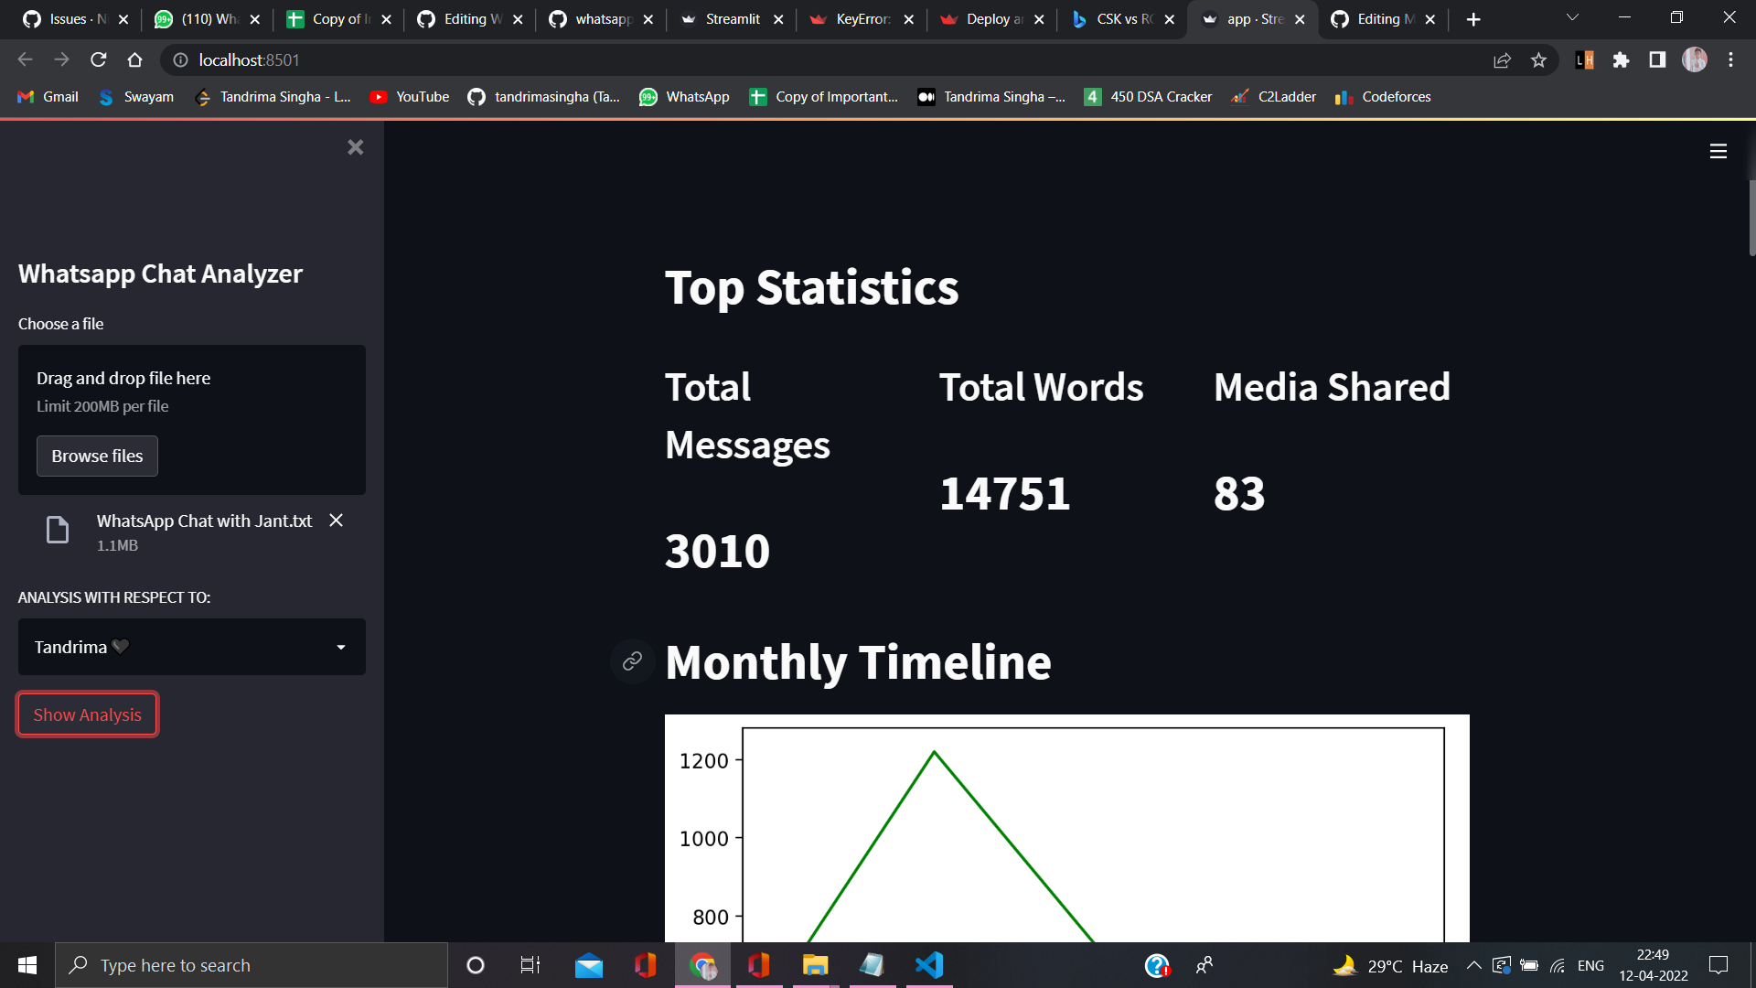Image resolution: width=1756 pixels, height=988 pixels.
Task: Open Mail from the taskbar
Action: tap(588, 964)
